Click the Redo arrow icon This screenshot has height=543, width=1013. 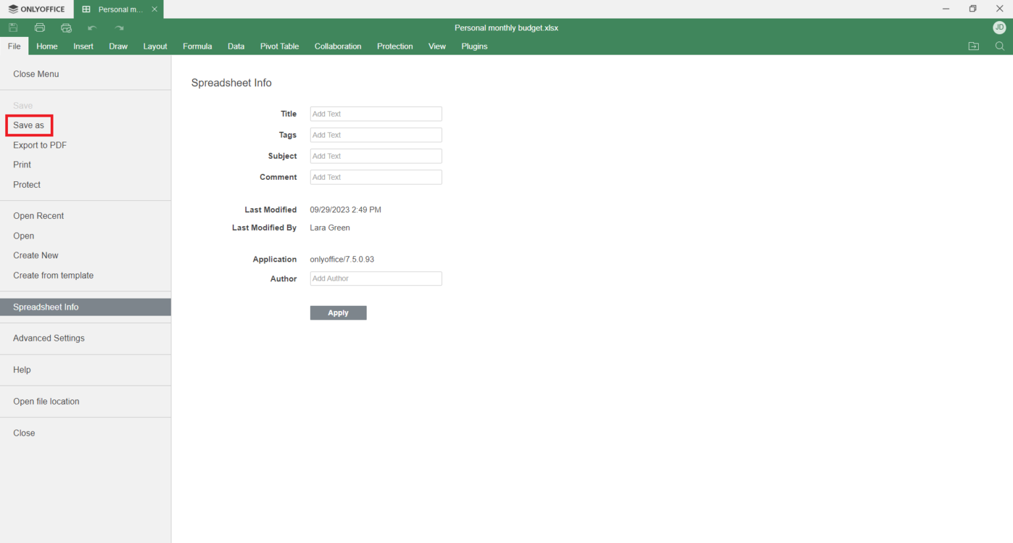coord(119,28)
